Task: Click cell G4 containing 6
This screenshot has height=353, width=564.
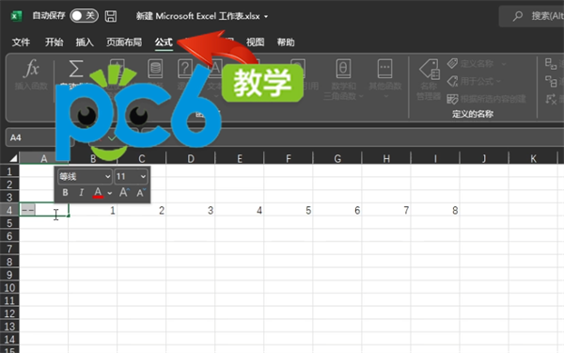Action: tap(337, 210)
